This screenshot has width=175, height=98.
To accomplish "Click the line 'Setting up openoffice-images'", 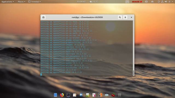I will (65, 45).
